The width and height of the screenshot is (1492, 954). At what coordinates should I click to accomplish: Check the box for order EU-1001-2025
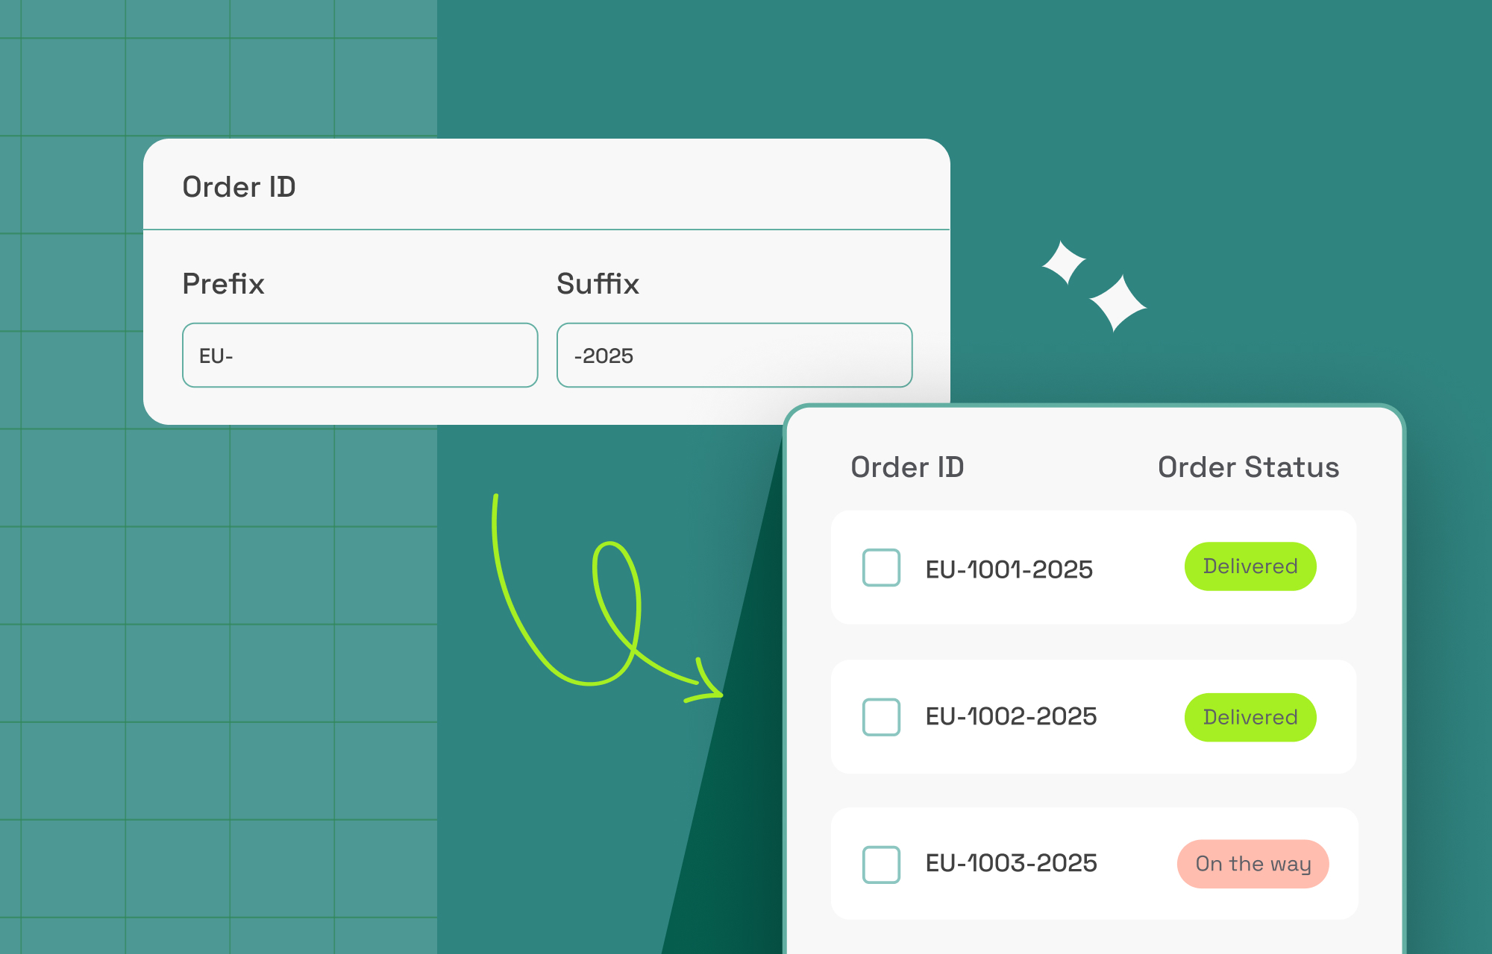(x=881, y=568)
